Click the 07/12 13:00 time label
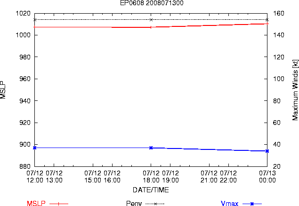Viewport: 299px width, 206px height. point(54,177)
